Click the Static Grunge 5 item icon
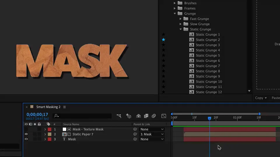280x157 pixels. point(192,56)
